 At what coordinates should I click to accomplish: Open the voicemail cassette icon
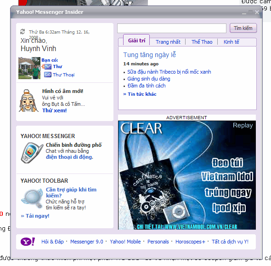47,75
